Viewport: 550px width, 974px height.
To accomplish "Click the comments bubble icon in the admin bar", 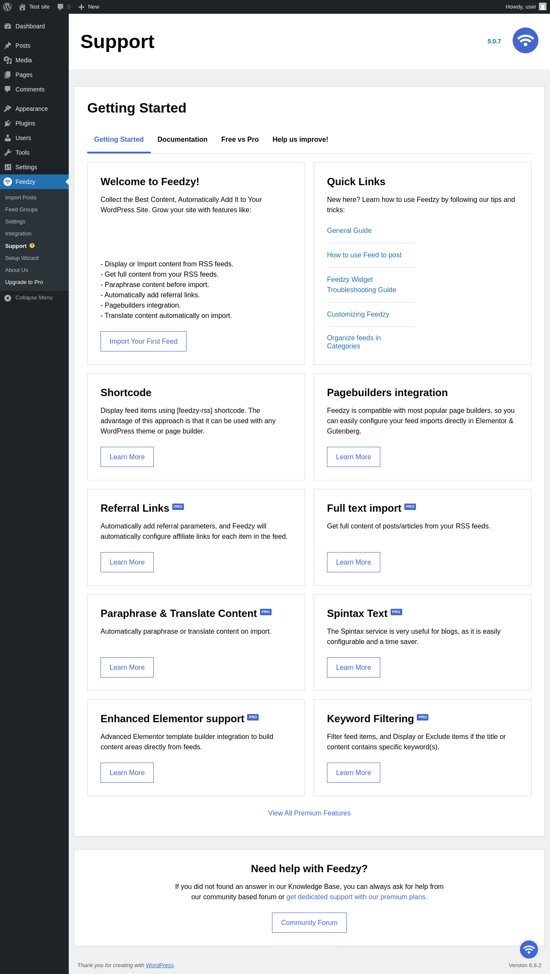I will coord(60,7).
